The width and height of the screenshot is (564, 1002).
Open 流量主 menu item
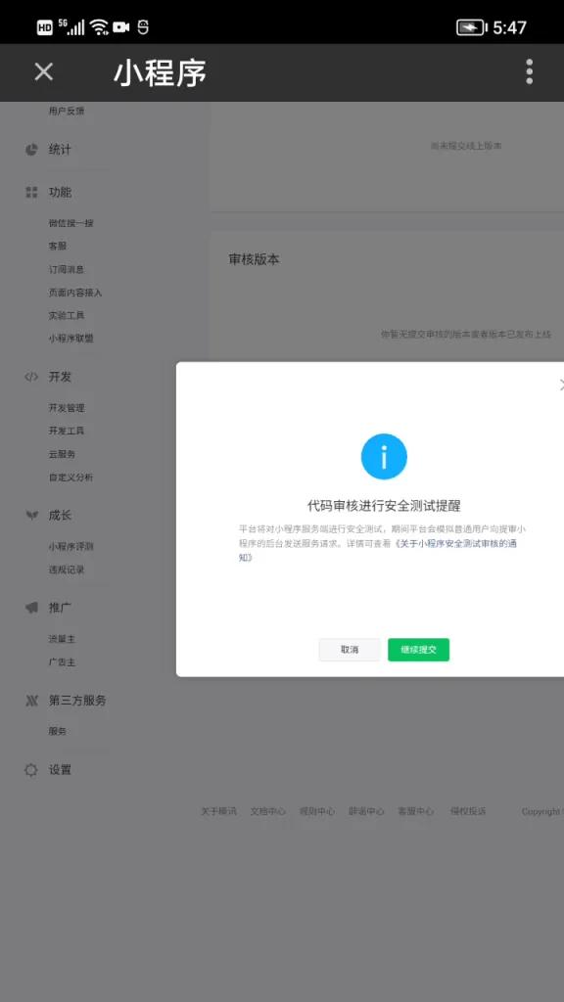click(x=62, y=639)
